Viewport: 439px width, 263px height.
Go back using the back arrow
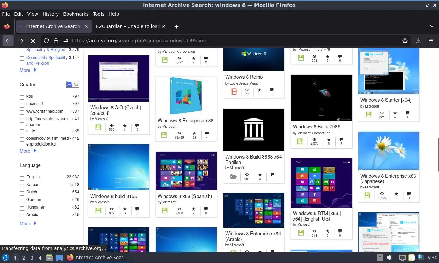[8, 41]
